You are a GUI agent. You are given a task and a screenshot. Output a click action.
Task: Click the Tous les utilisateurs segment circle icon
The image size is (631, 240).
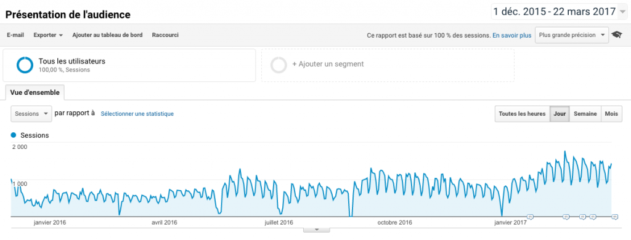25,65
